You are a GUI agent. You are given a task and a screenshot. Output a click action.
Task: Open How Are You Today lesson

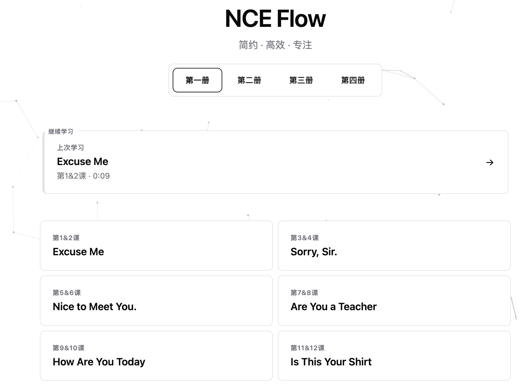(156, 356)
